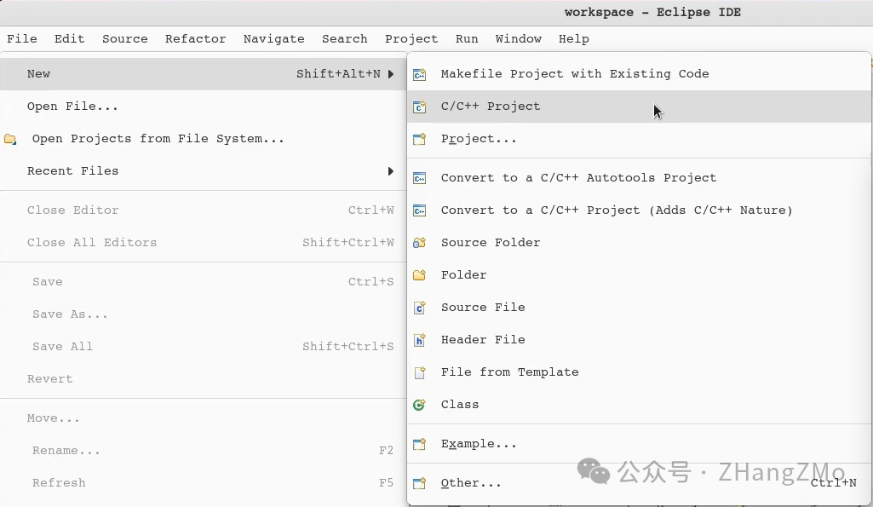Open the Edit menu
This screenshot has width=873, height=507.
tap(69, 39)
